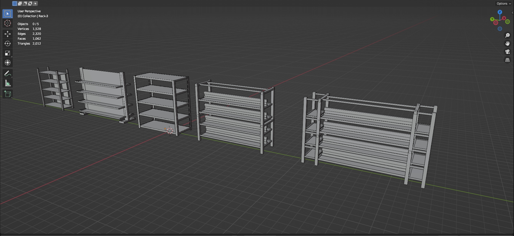Snap view to negative X axis
Viewport: 514px width, 236px height.
(x=496, y=23)
